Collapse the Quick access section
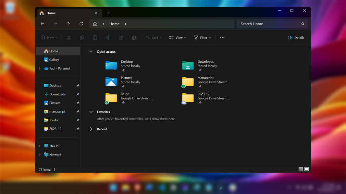Screen dimensions: 346x194 (91, 51)
